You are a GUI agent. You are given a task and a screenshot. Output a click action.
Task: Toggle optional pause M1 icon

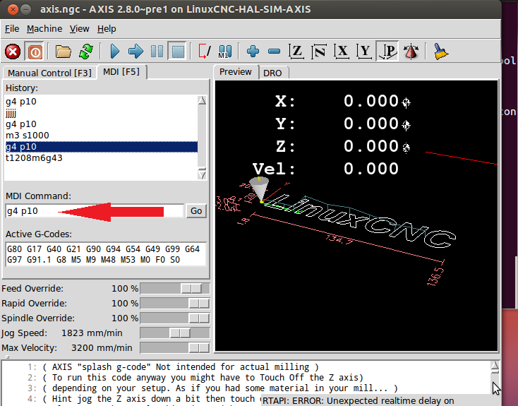click(x=225, y=52)
